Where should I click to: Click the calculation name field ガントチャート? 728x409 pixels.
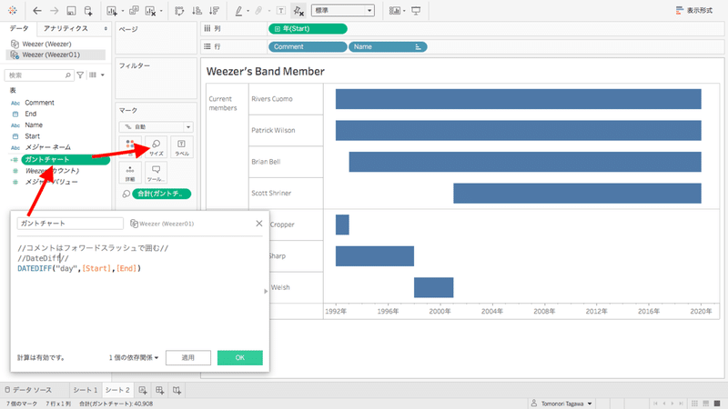[x=70, y=224]
